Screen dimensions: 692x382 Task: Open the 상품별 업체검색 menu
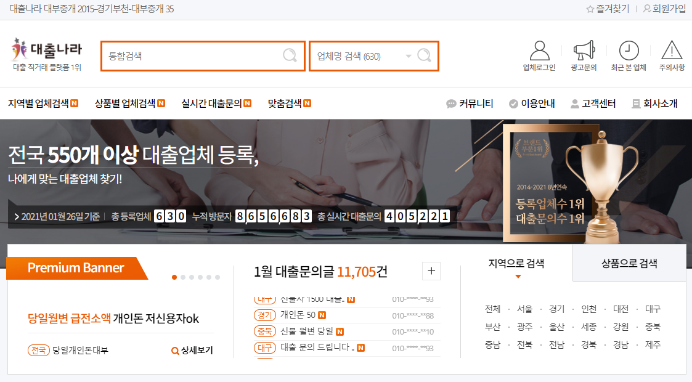(125, 104)
